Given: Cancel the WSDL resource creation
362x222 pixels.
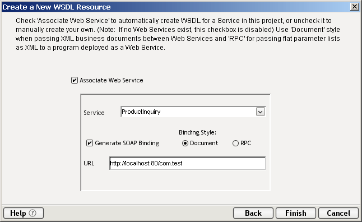Looking at the screenshot, I should tap(338, 213).
